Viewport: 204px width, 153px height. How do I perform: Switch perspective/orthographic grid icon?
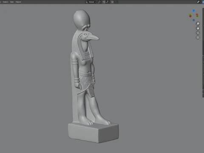pyautogui.click(x=198, y=37)
